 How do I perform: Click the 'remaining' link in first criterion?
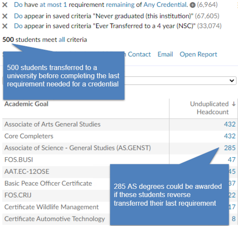click(120, 5)
